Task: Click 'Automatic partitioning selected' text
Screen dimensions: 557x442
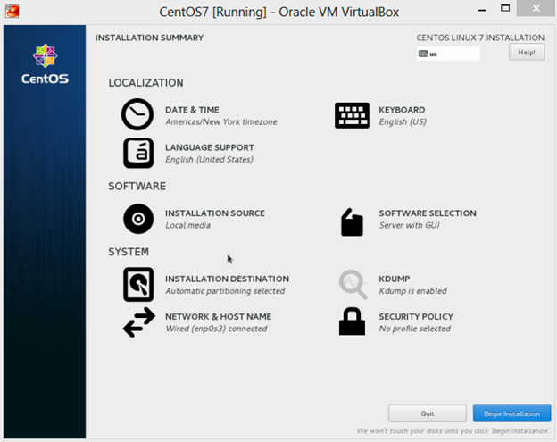Action: click(225, 291)
